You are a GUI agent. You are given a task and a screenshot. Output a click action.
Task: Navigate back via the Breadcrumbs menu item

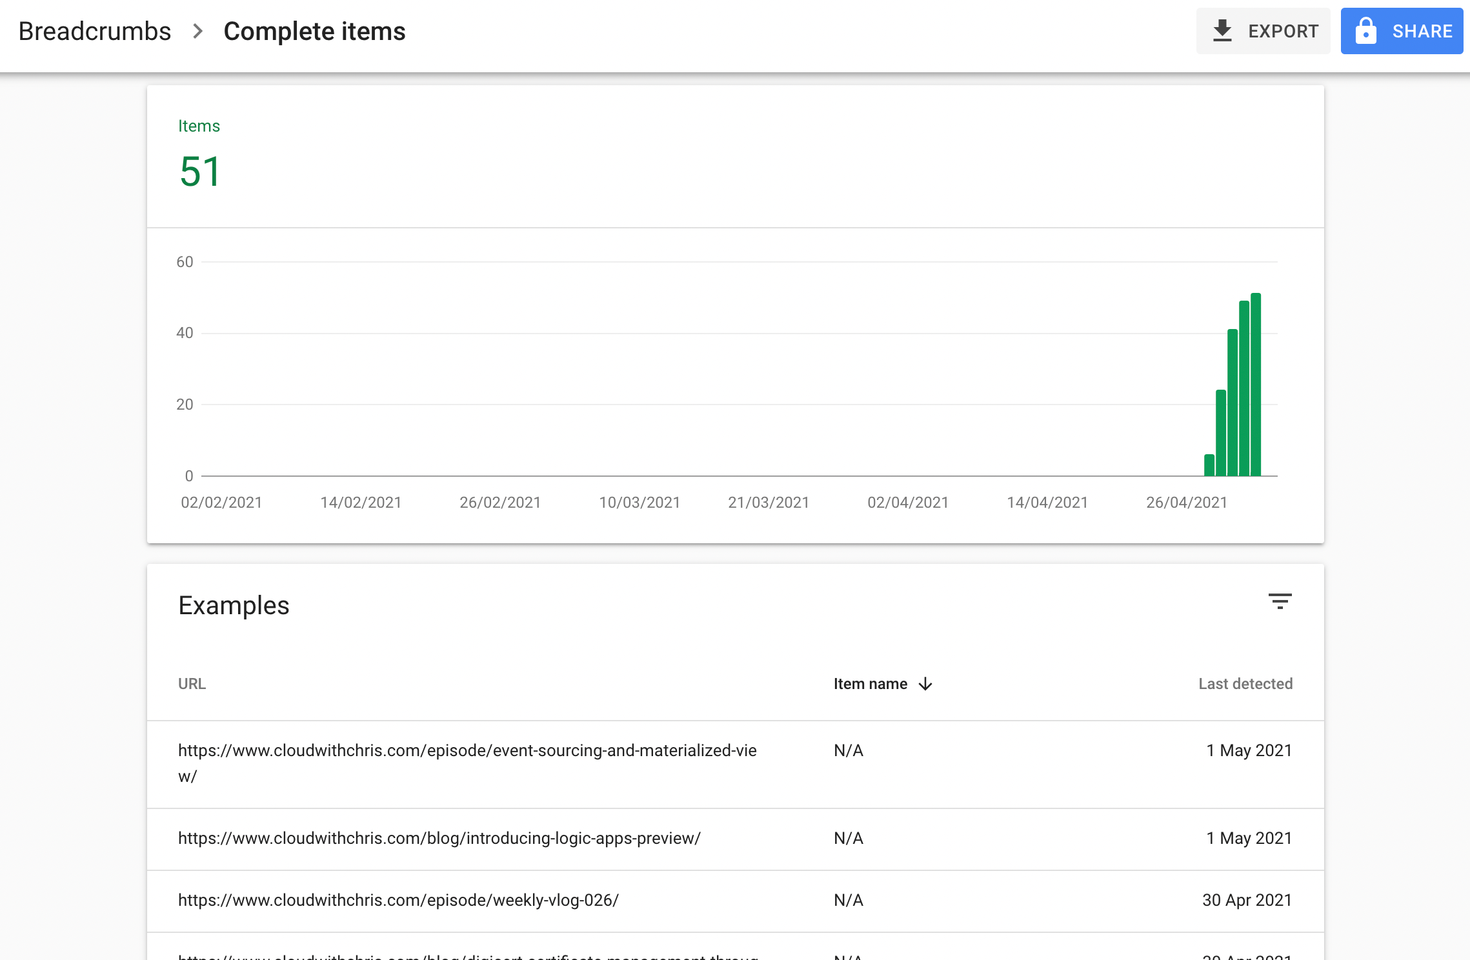click(x=94, y=30)
